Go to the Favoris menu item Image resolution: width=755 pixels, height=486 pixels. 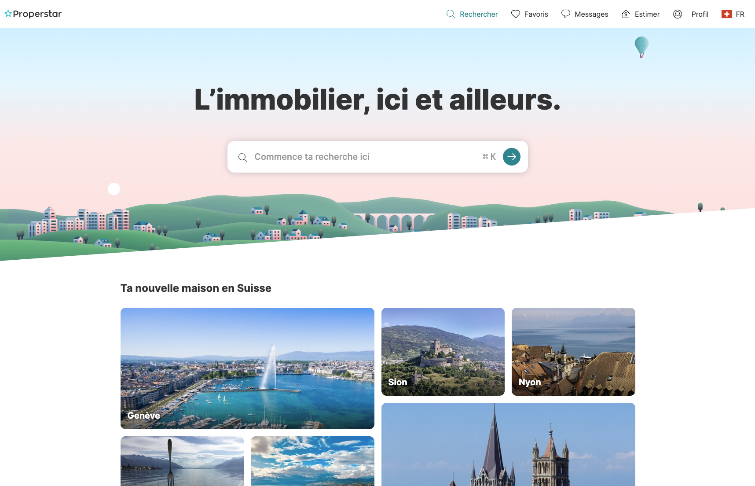(x=530, y=14)
